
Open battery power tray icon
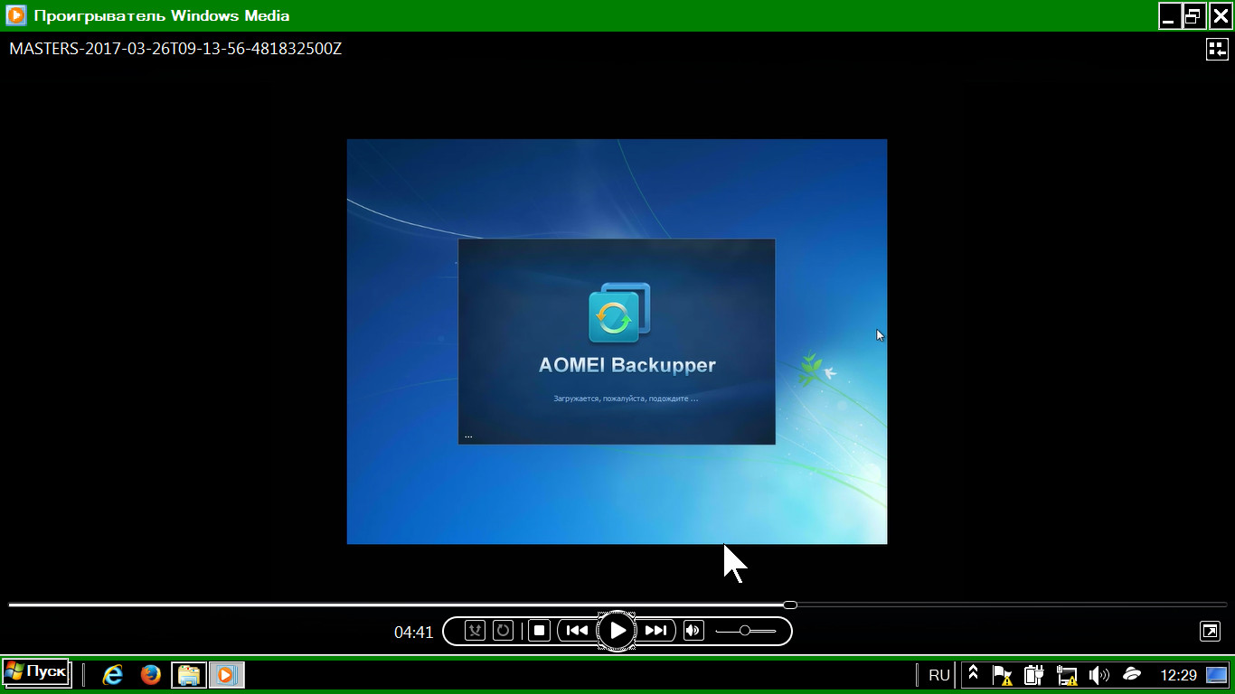point(1035,675)
